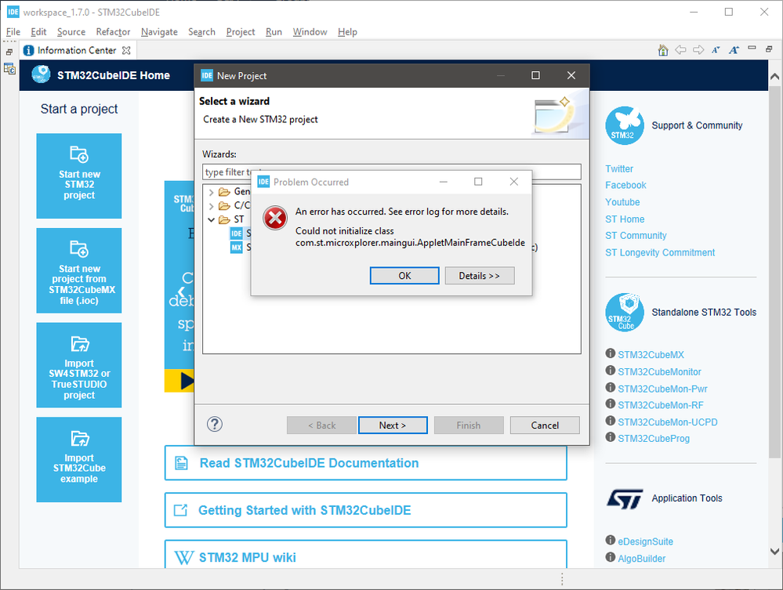Image resolution: width=783 pixels, height=590 pixels.
Task: Click the info icon next to STM32CubeMonitor
Action: pyautogui.click(x=611, y=371)
